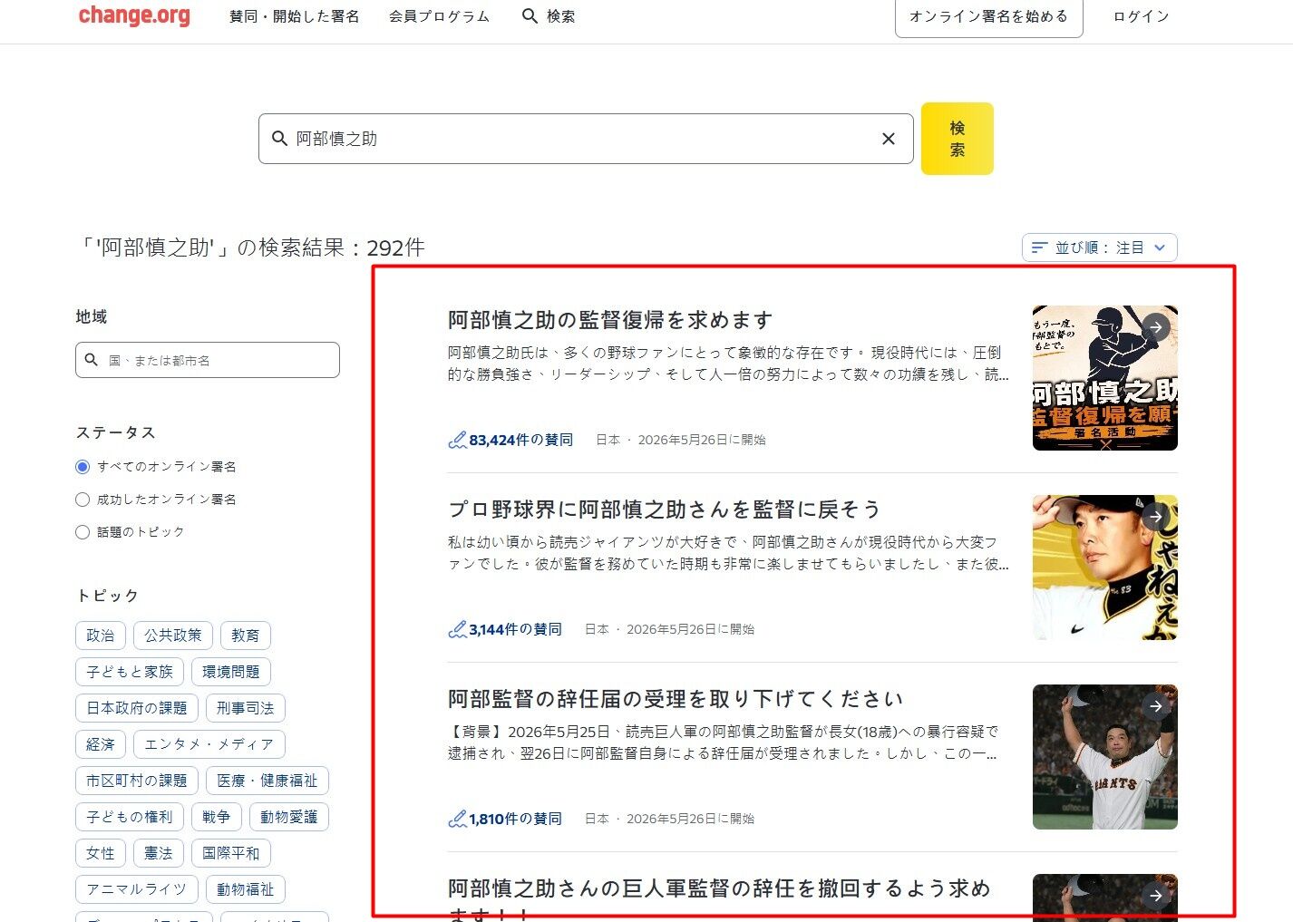
Task: Click the 83,424件の賛同 supporter count
Action: point(521,441)
